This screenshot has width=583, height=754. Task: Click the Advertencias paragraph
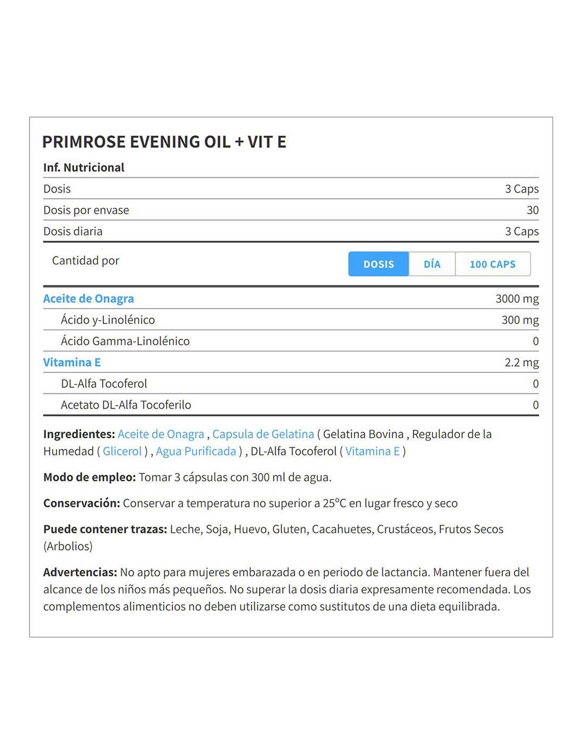click(287, 589)
